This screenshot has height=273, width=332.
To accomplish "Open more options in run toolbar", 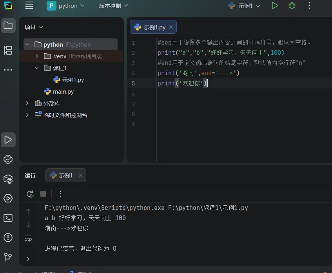I will click(x=60, y=194).
